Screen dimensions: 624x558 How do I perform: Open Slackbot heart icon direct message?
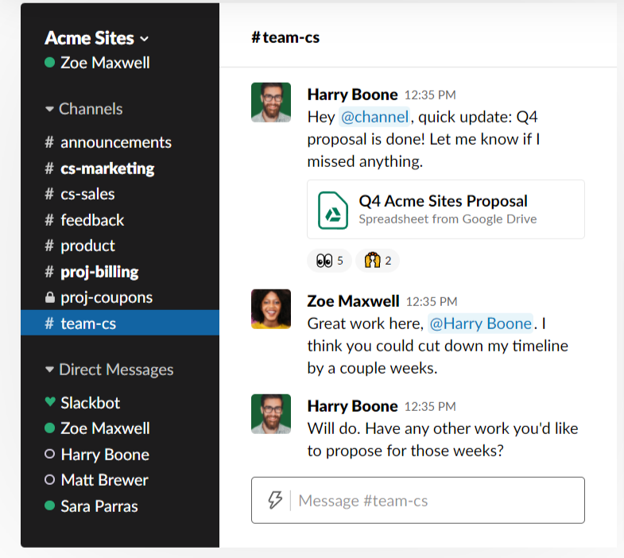pyautogui.click(x=50, y=402)
